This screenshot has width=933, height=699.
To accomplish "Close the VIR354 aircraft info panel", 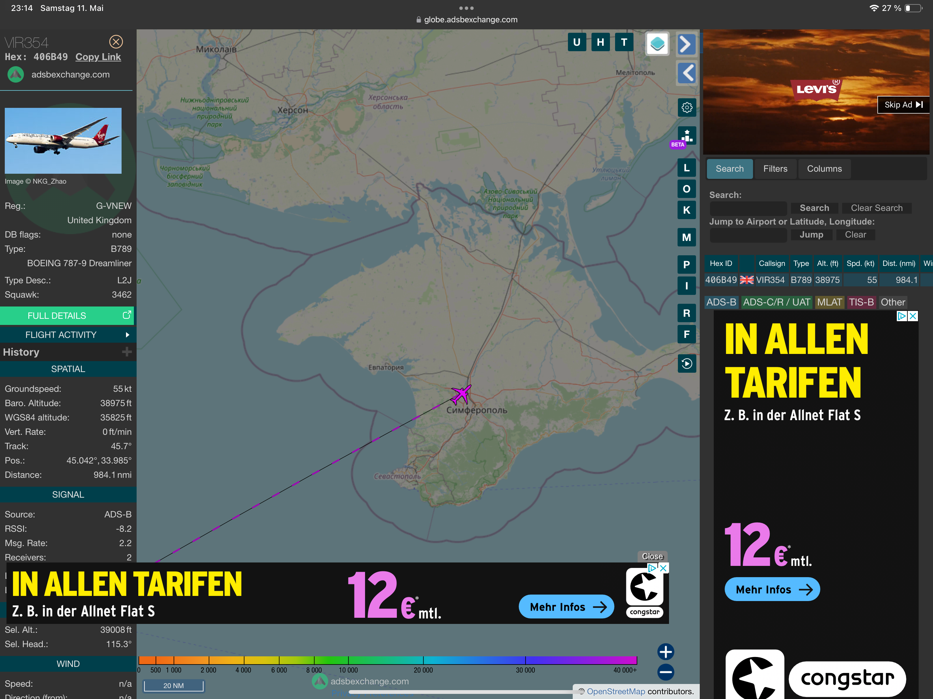I will (116, 42).
